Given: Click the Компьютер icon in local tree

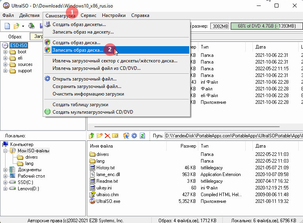Looking at the screenshot, I should [6, 144].
